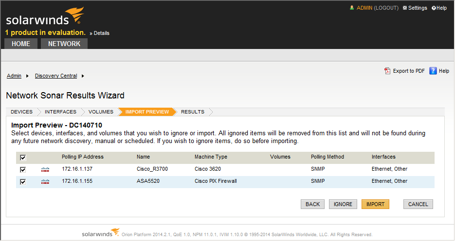Viewport: 455px width, 241px height.
Task: Click the IMPORT button
Action: [375, 204]
